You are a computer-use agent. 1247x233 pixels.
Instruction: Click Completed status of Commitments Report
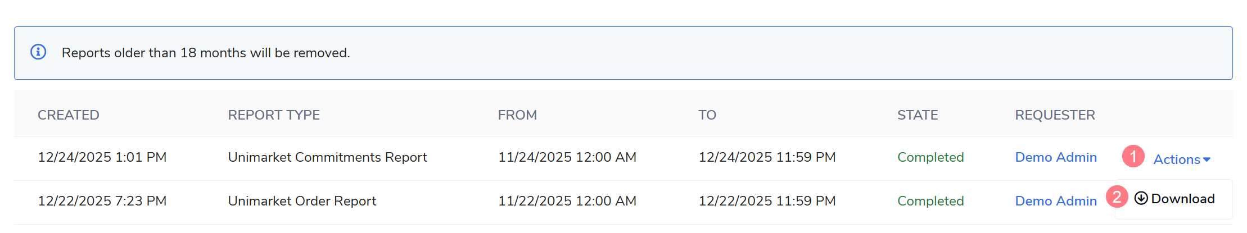[x=930, y=157]
